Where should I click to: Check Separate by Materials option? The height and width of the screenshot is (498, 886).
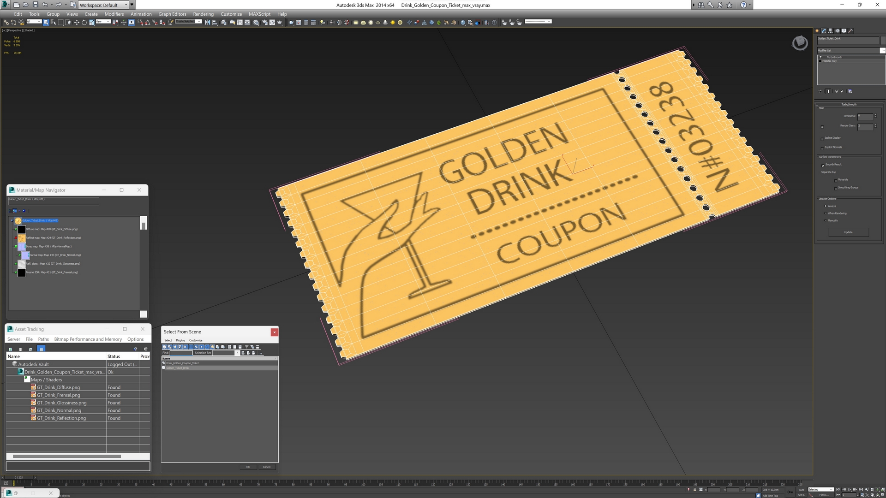pyautogui.click(x=836, y=180)
